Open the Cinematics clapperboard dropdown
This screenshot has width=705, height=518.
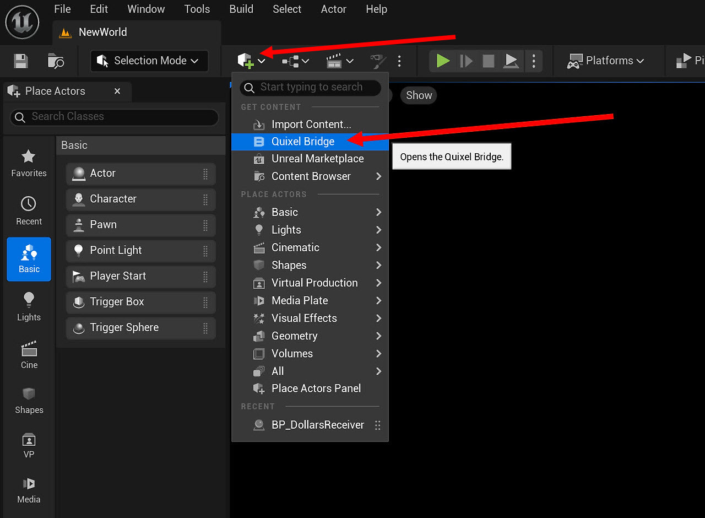coord(339,61)
